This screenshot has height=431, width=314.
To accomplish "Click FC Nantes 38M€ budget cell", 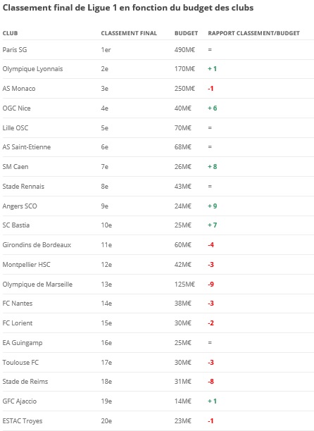I will (x=182, y=304).
